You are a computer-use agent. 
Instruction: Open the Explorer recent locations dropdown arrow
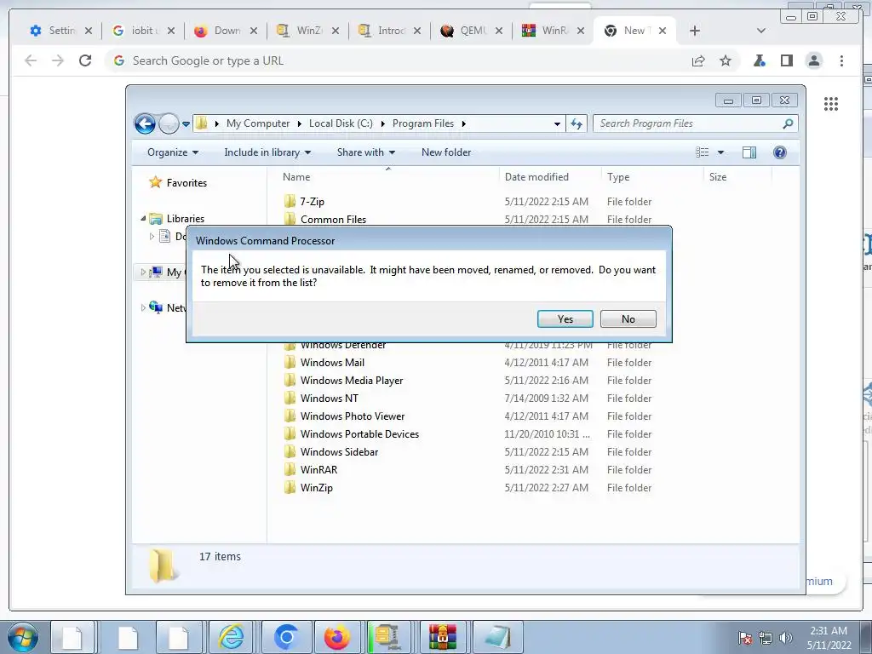click(186, 124)
